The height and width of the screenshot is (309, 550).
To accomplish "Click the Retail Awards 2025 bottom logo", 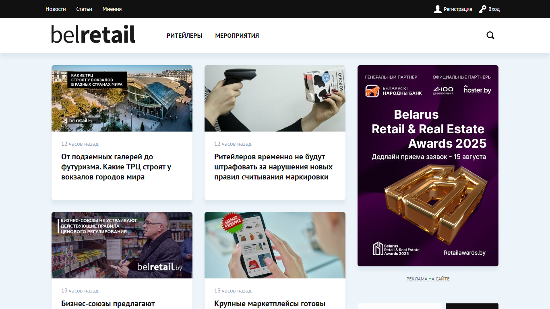I will pyautogui.click(x=396, y=249).
